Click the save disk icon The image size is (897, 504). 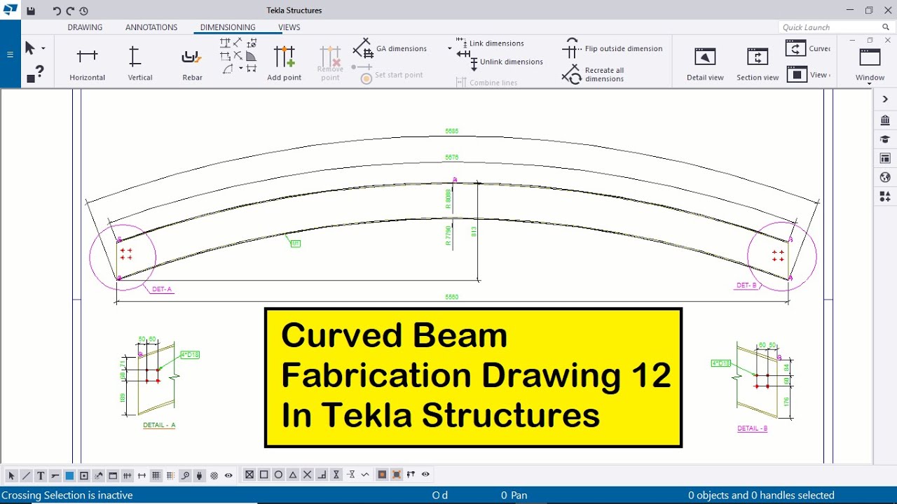click(x=31, y=10)
